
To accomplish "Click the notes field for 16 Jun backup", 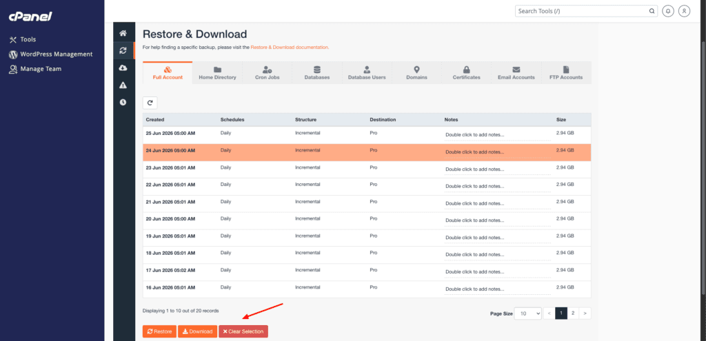I will point(498,289).
